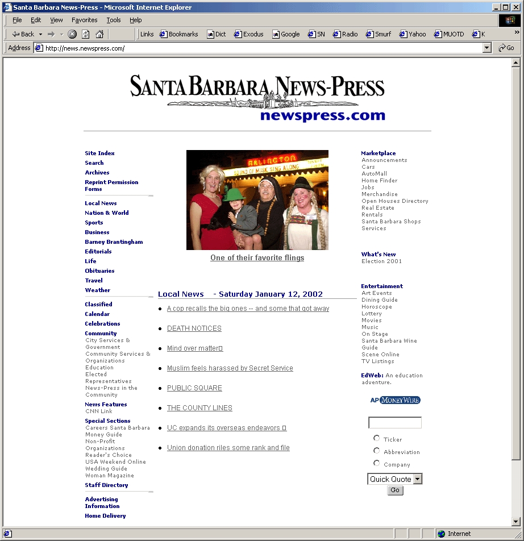Click the AP MoneyWire logo
Image resolution: width=524 pixels, height=541 pixels.
pyautogui.click(x=395, y=400)
